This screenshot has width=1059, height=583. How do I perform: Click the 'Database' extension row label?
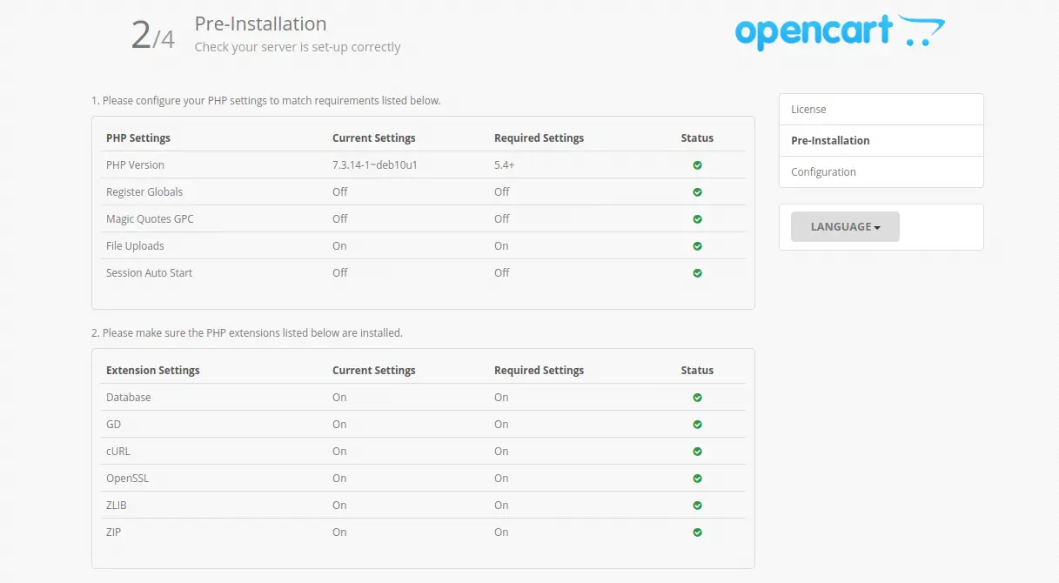(x=129, y=398)
